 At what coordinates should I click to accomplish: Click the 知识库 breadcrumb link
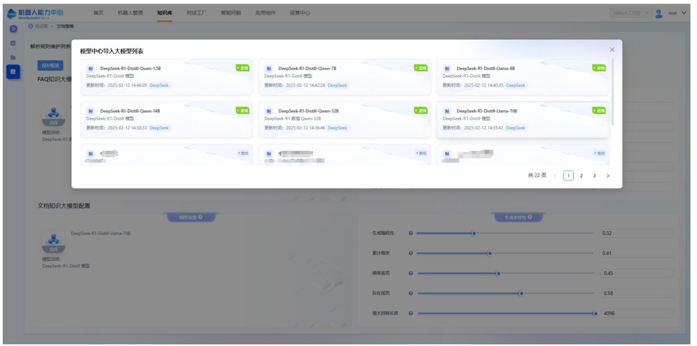[42, 26]
